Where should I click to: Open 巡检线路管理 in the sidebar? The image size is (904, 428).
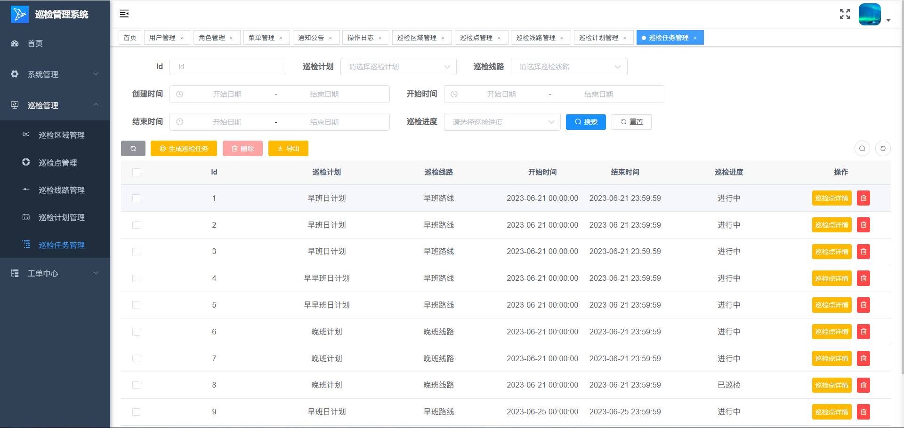61,190
